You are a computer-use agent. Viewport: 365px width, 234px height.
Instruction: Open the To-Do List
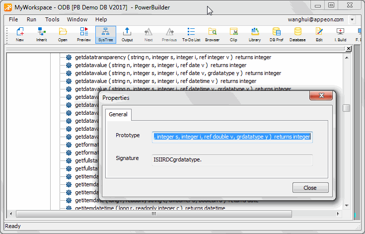[x=191, y=34]
